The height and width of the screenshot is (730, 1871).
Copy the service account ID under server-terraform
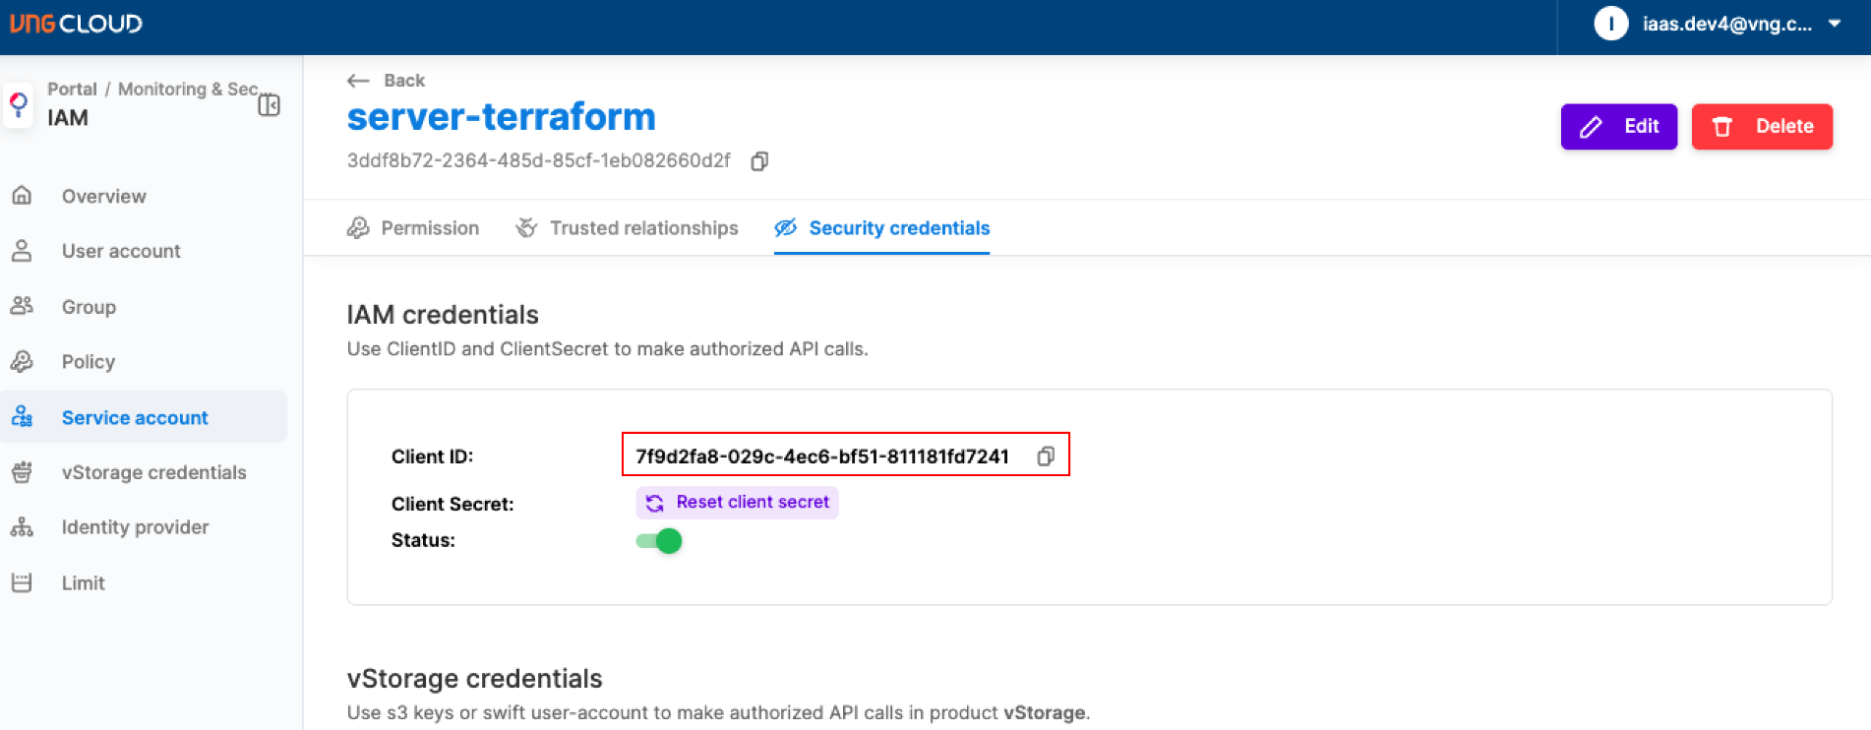pyautogui.click(x=758, y=161)
